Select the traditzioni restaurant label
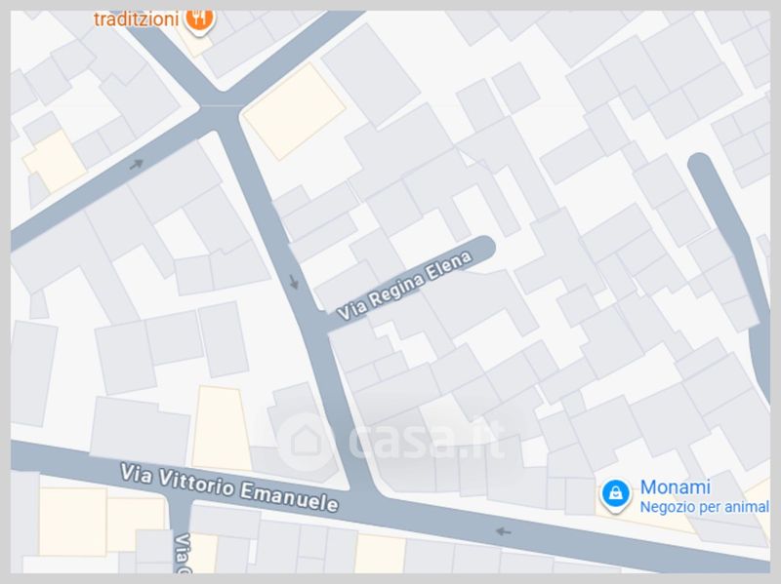Viewport: 781px width, 584px height. [x=136, y=19]
